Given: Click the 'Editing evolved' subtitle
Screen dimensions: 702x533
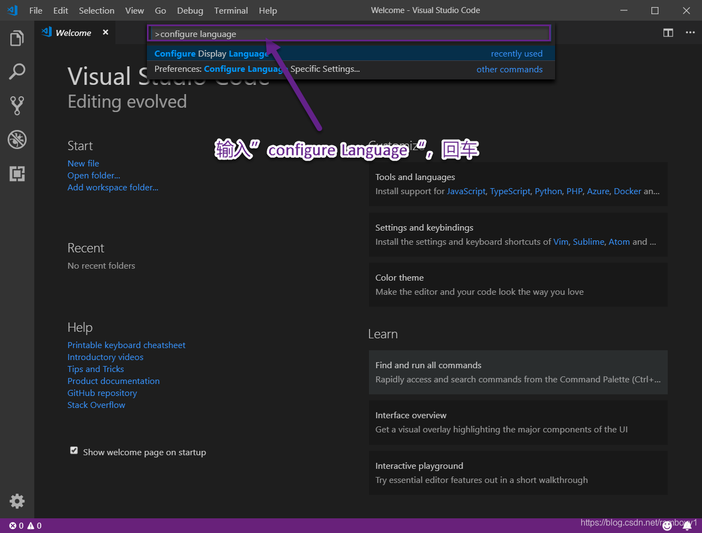Looking at the screenshot, I should pyautogui.click(x=127, y=102).
